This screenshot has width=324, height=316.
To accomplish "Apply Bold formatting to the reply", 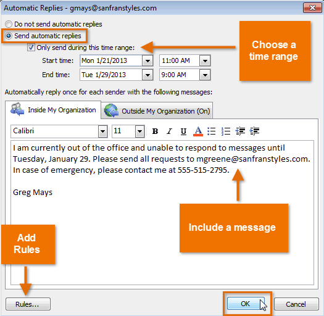I will click(x=155, y=131).
